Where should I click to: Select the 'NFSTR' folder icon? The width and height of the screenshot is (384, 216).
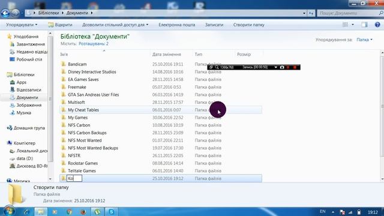tap(64, 155)
